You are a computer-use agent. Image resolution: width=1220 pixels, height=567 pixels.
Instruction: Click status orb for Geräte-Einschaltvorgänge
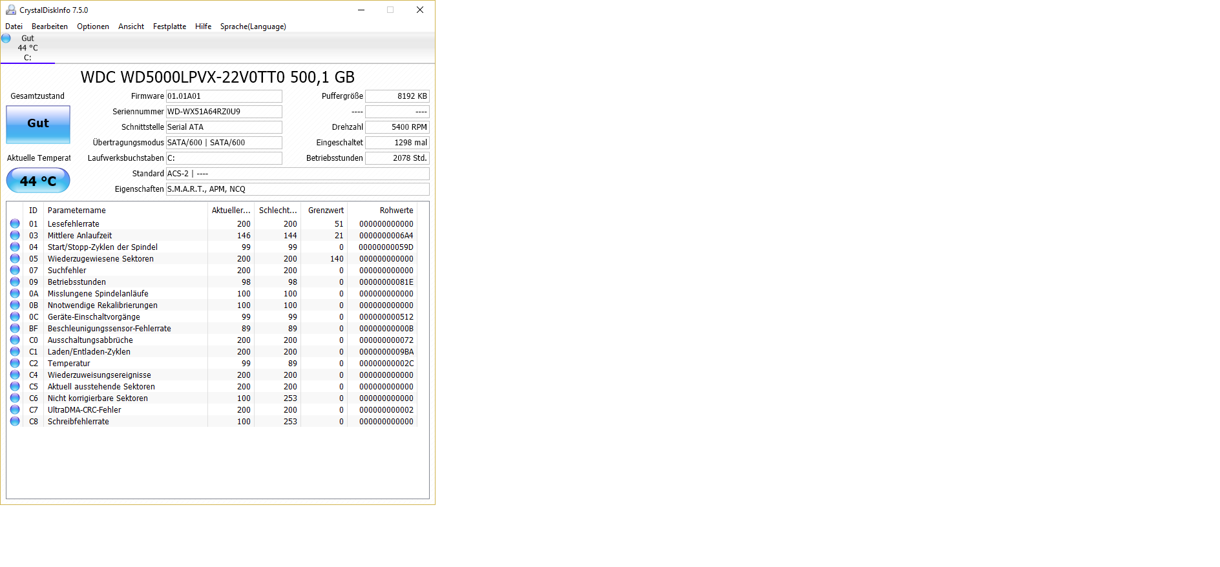coord(15,316)
